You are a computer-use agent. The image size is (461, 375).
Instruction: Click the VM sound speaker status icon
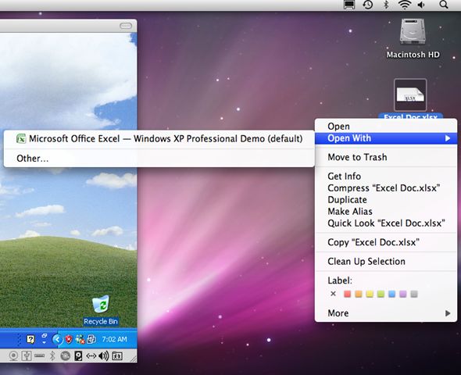pyautogui.click(x=104, y=356)
